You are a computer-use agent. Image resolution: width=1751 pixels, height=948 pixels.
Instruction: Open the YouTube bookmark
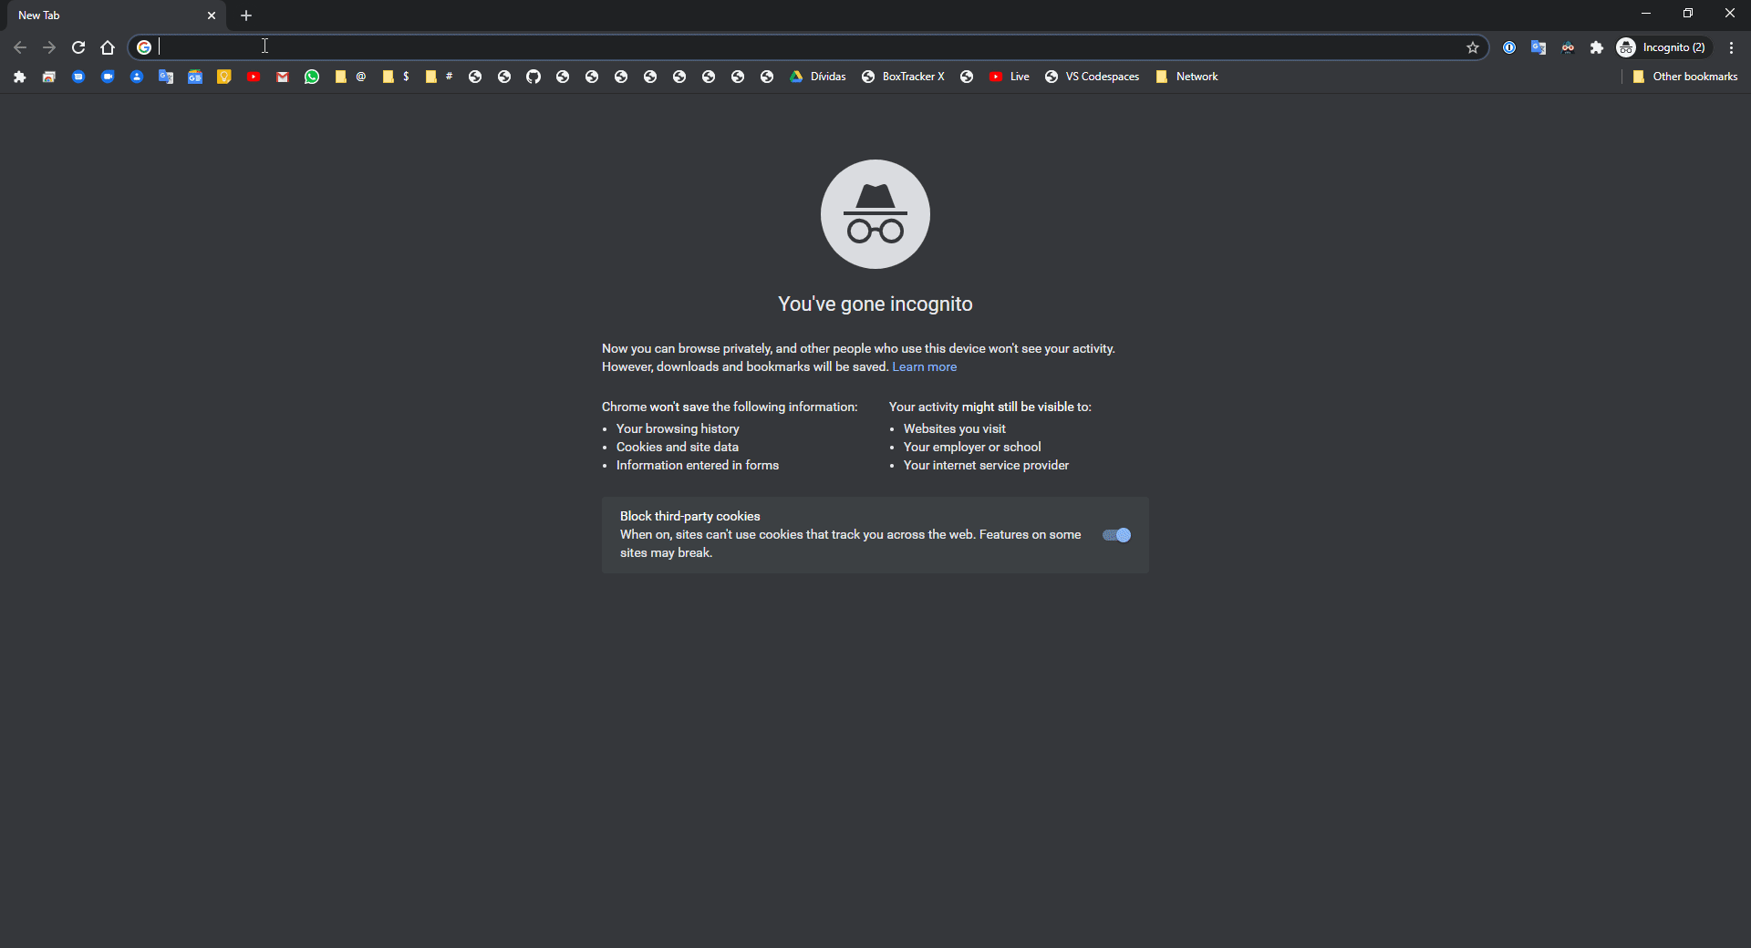pyautogui.click(x=254, y=77)
